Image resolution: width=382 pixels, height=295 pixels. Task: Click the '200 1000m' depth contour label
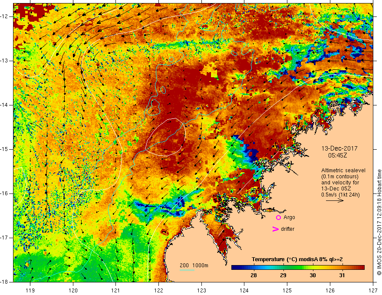194,265
